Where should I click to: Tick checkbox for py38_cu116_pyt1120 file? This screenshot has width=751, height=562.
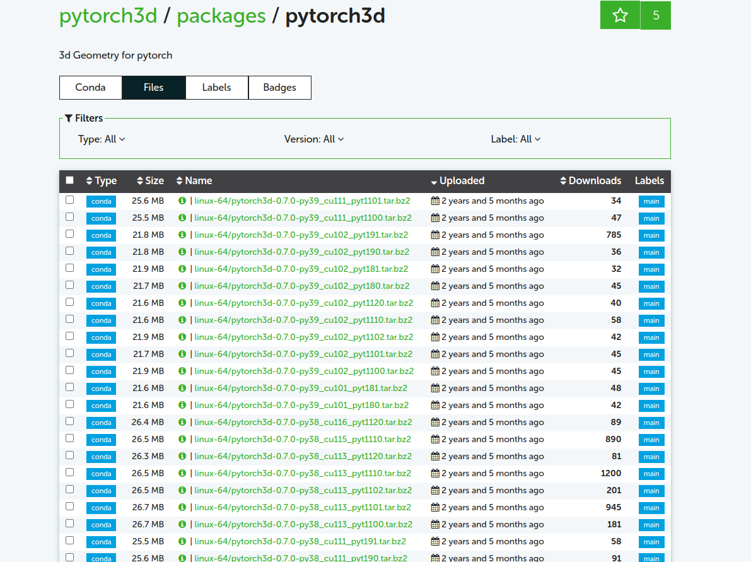point(70,421)
